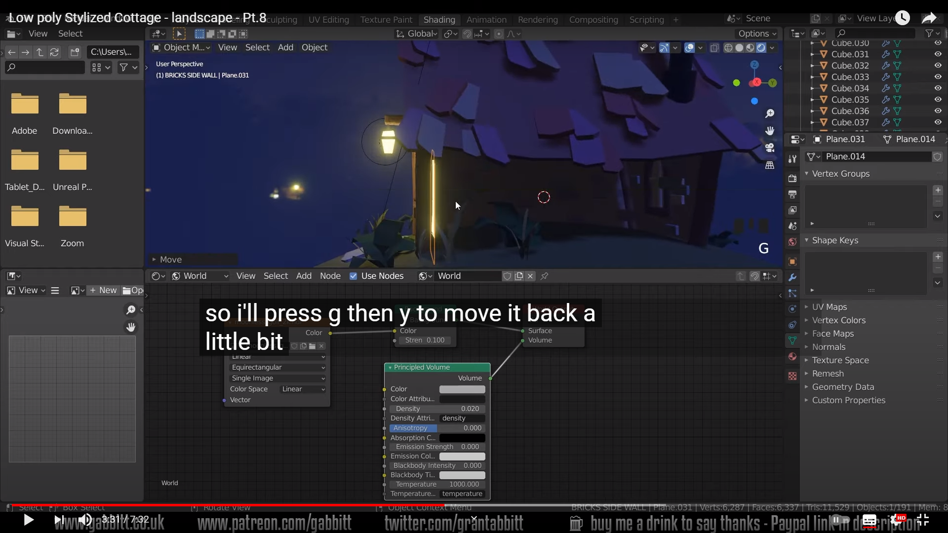Open World properties globe icon
The image size is (948, 533).
(x=792, y=242)
